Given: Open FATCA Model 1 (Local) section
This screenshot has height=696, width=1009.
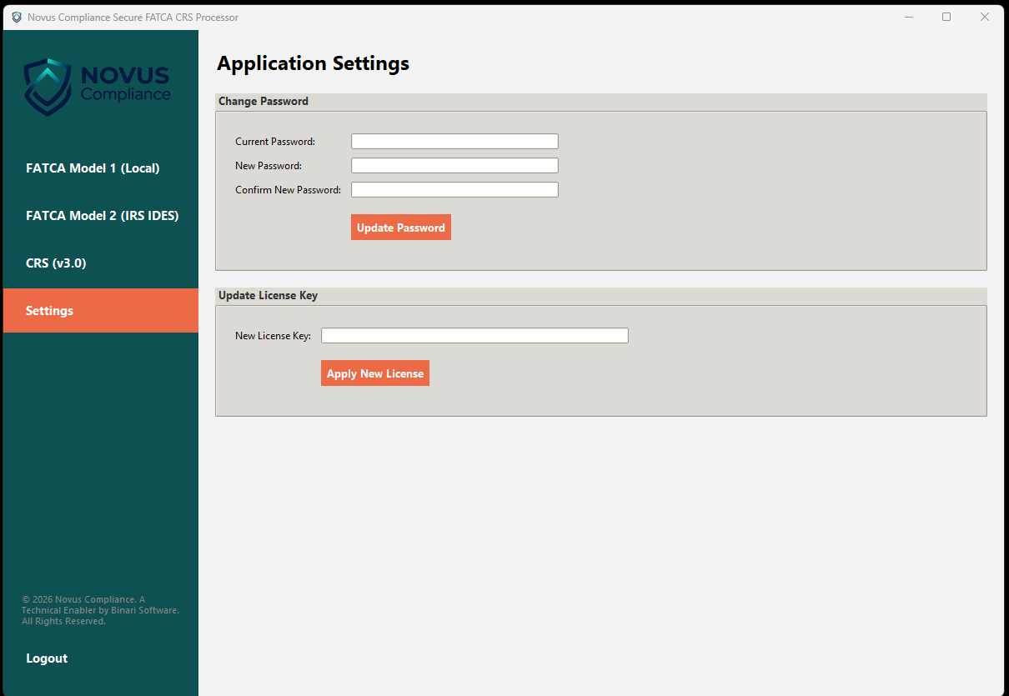Looking at the screenshot, I should tap(101, 168).
